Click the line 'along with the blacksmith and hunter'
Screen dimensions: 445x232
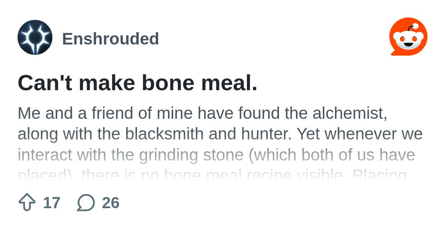coord(220,134)
